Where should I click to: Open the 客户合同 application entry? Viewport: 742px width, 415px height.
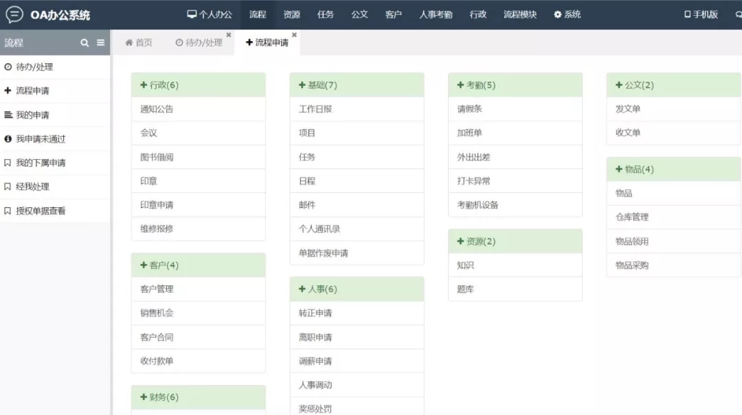point(157,337)
